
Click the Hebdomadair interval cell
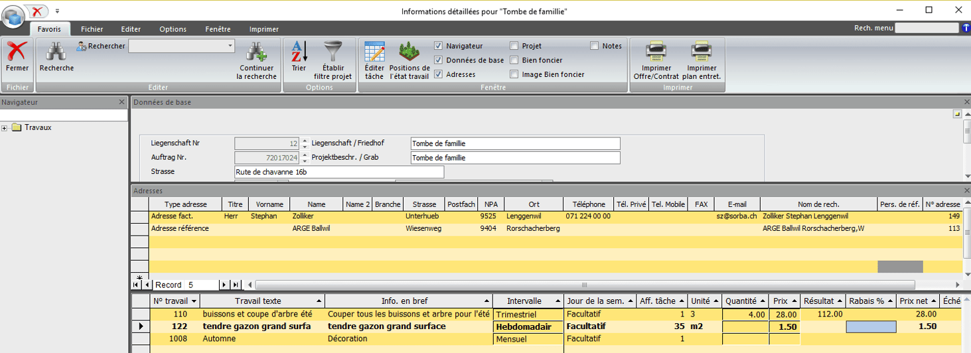(528, 326)
